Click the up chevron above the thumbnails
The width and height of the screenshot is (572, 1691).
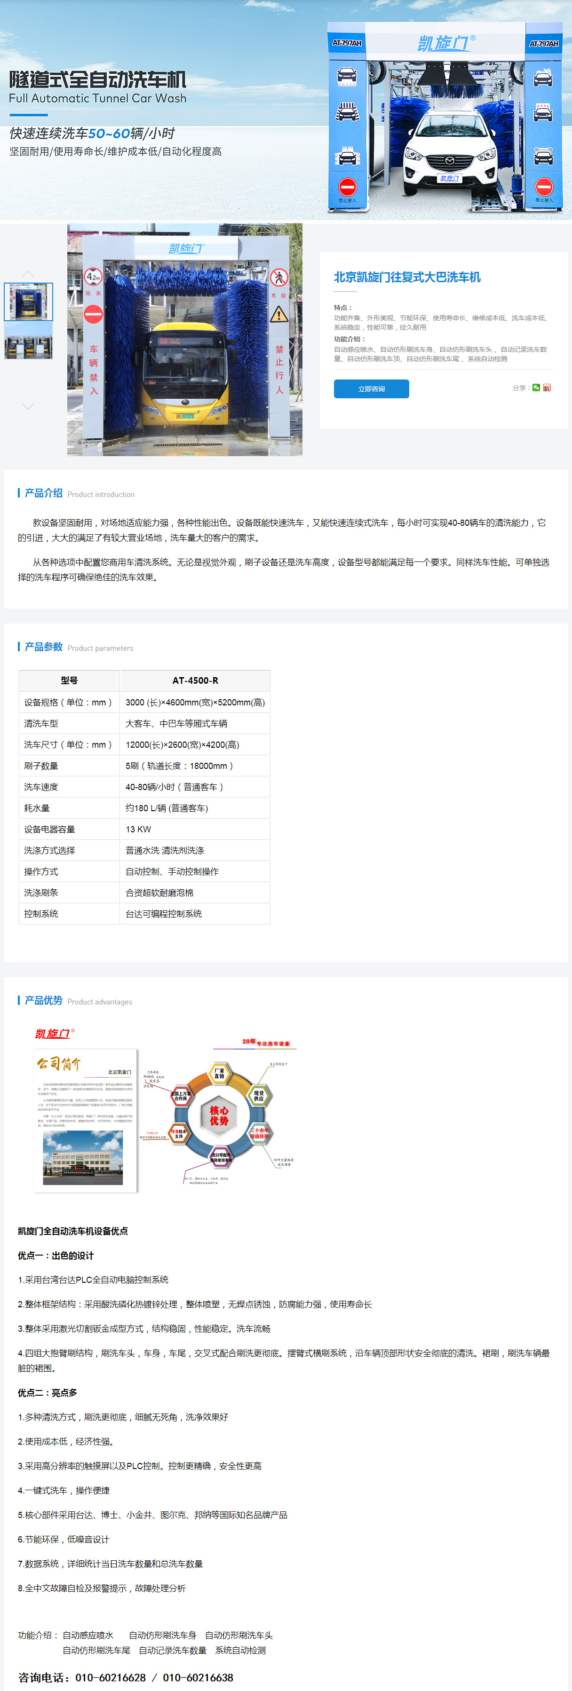click(x=28, y=273)
